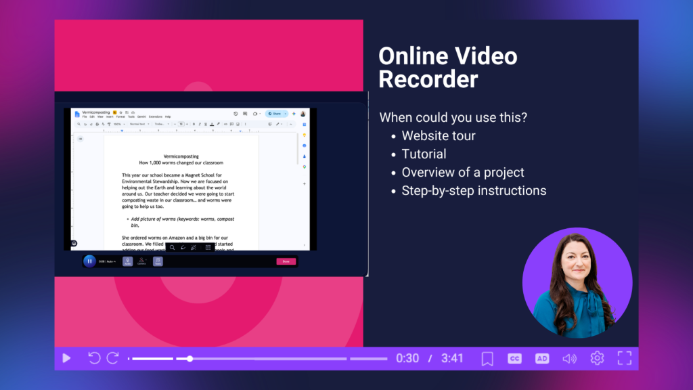
Task: Open the video meeting camera dropdown in Docs
Action: pos(257,114)
